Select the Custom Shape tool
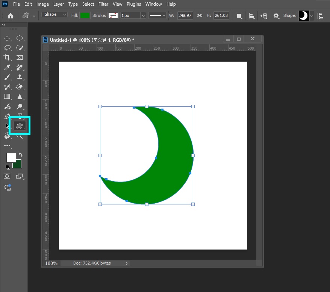 [20, 126]
